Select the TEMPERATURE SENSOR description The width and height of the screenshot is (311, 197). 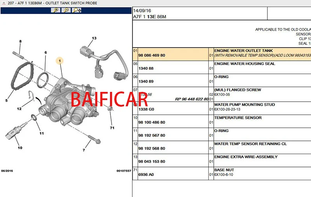tap(238, 118)
